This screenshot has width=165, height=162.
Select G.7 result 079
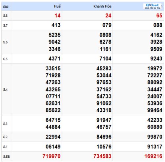107,25
